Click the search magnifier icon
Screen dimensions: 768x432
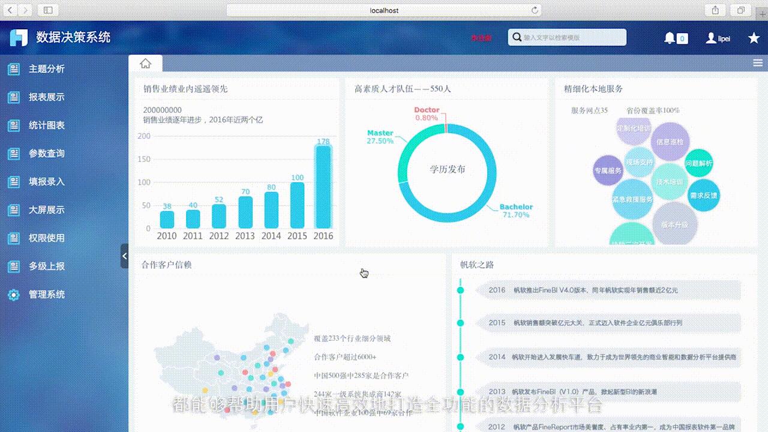(x=517, y=37)
